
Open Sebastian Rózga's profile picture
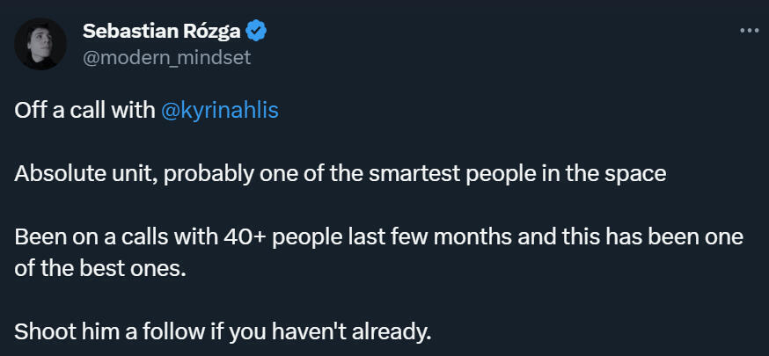41,44
